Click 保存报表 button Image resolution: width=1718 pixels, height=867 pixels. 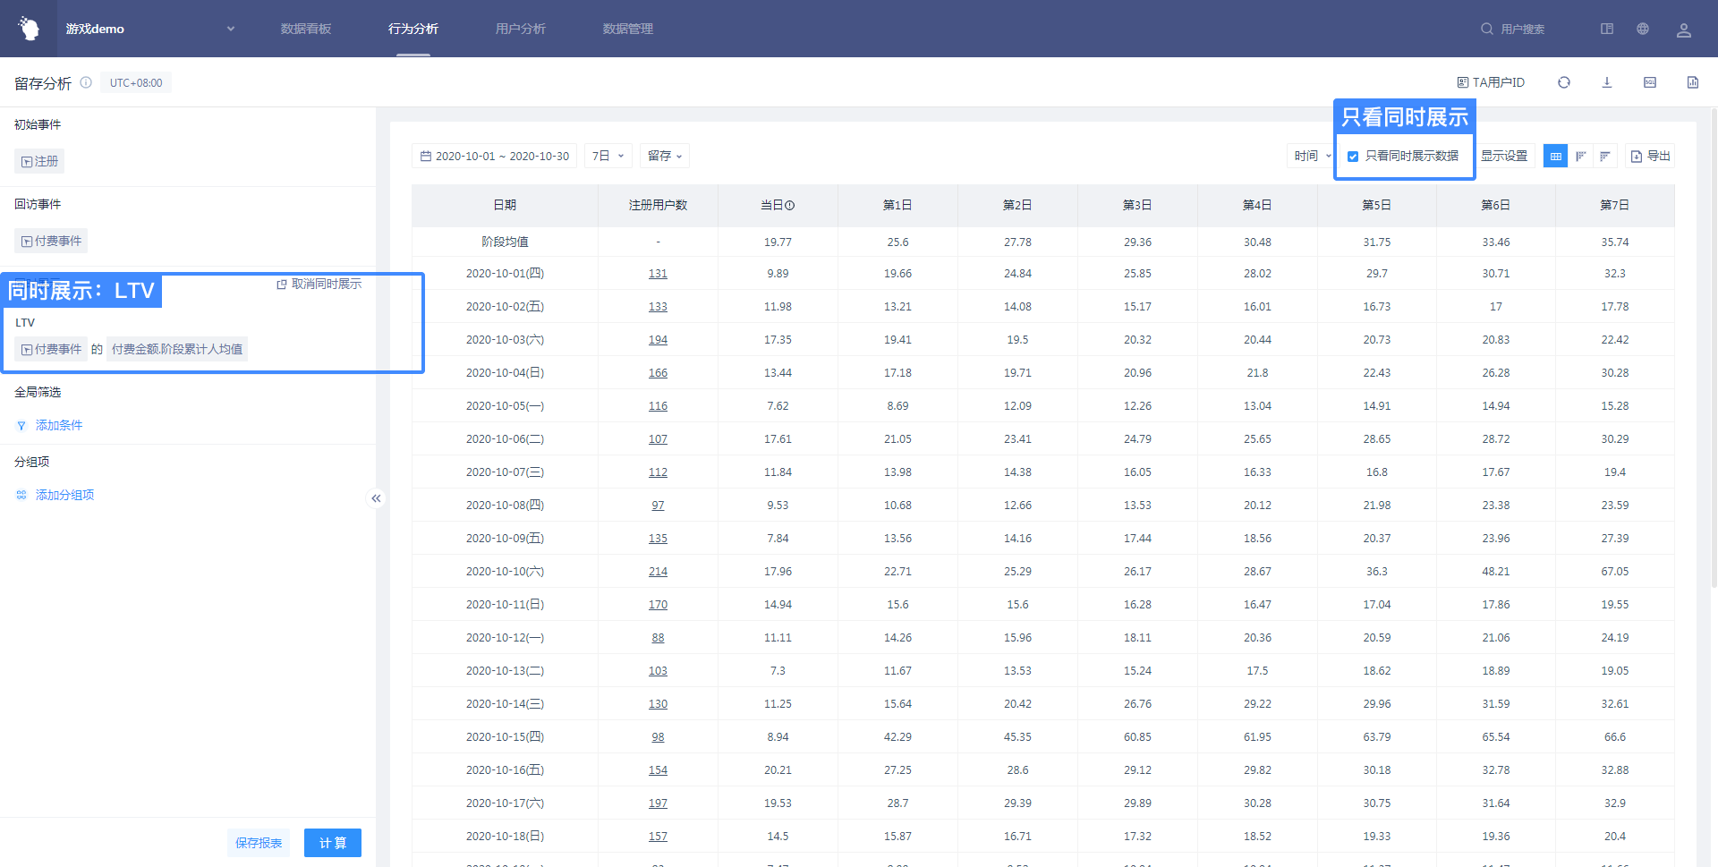tap(259, 843)
